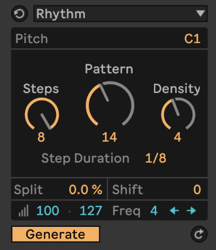Click the Pattern knob

110,104
